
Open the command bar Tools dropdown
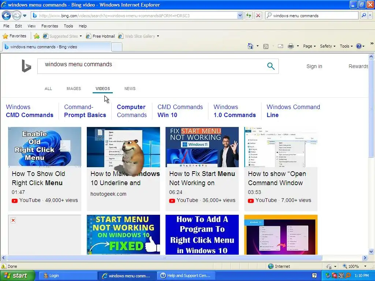(x=346, y=46)
